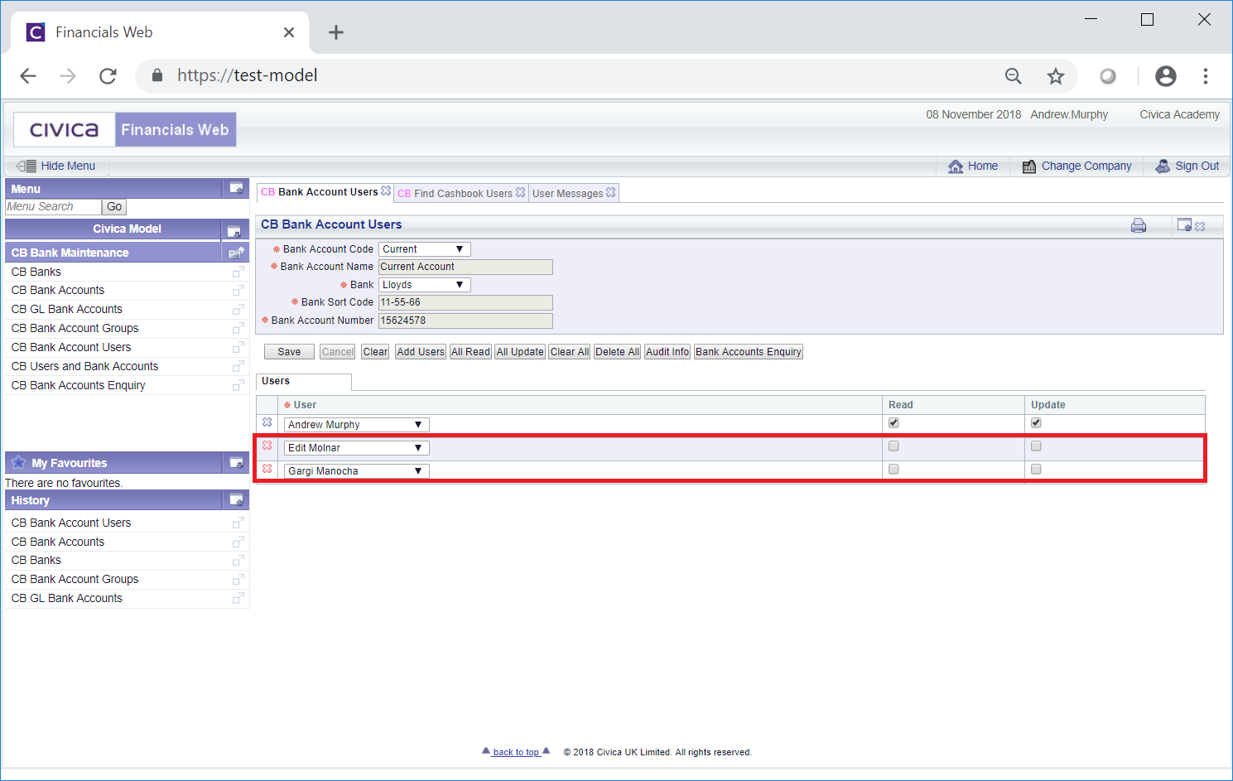Enable Update access for Gargi Manocha
This screenshot has width=1233, height=781.
click(x=1036, y=469)
